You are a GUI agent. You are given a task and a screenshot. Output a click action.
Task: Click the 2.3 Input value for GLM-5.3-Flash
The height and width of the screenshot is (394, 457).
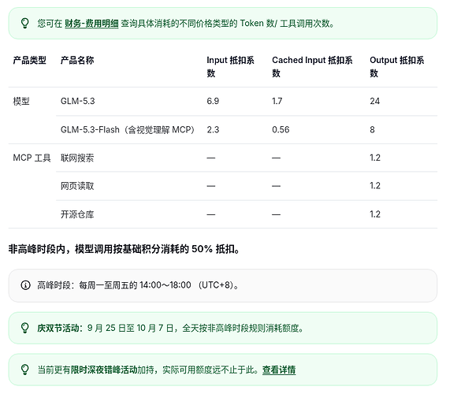213,130
